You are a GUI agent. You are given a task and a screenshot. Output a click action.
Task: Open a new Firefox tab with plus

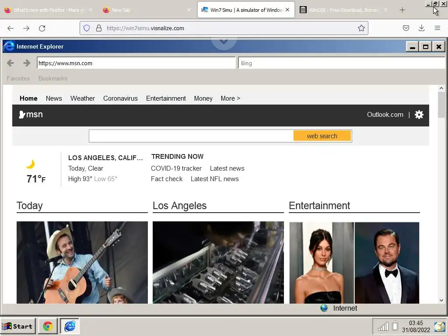point(402,10)
